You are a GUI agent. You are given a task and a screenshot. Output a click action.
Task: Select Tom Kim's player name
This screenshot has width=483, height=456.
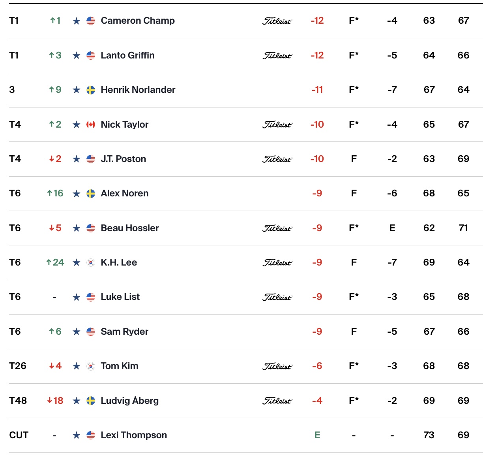point(120,366)
